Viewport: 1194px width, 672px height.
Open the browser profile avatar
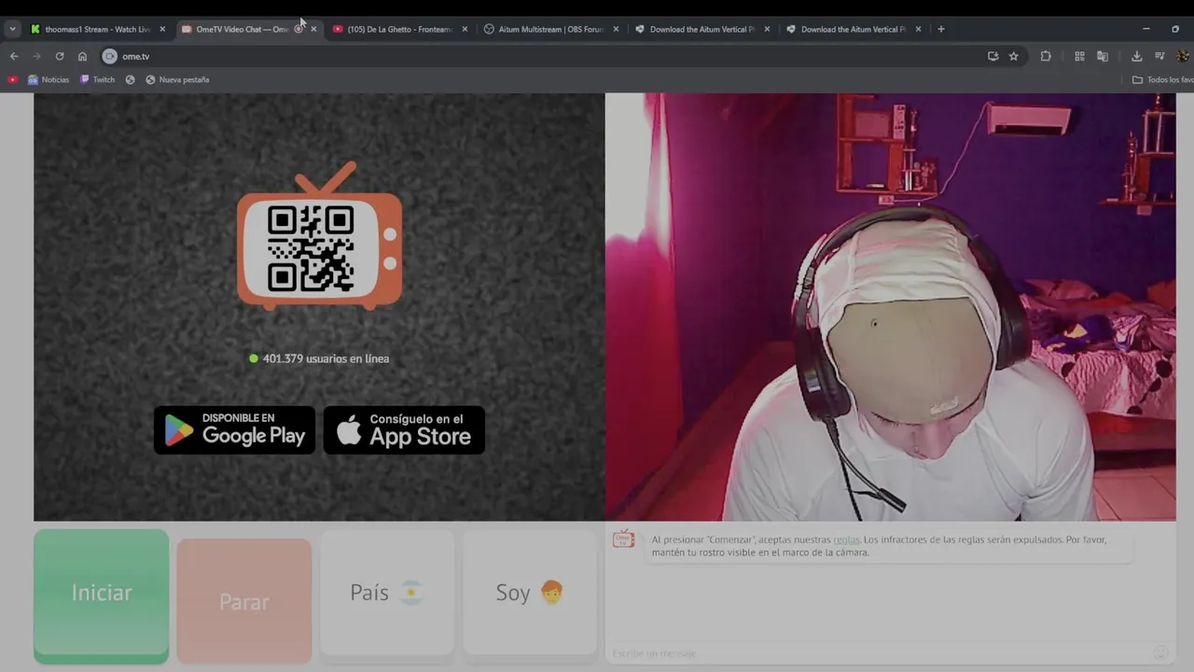[1183, 56]
